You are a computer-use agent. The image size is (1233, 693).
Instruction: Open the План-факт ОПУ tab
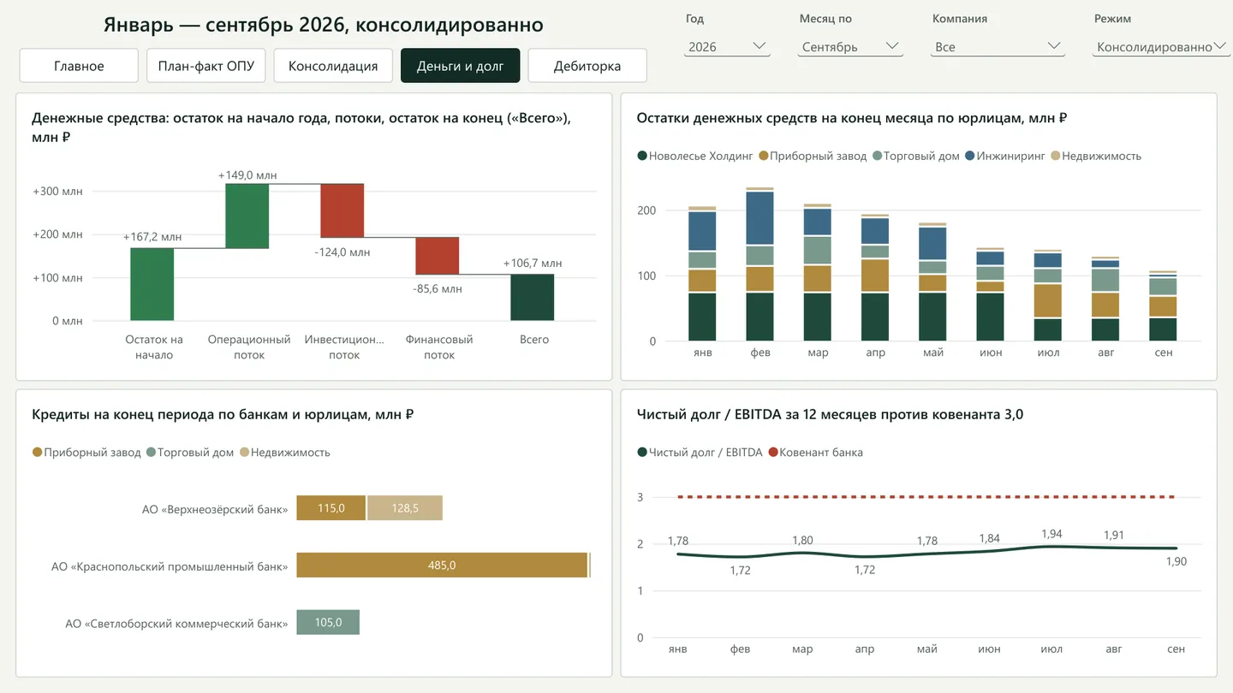(205, 66)
